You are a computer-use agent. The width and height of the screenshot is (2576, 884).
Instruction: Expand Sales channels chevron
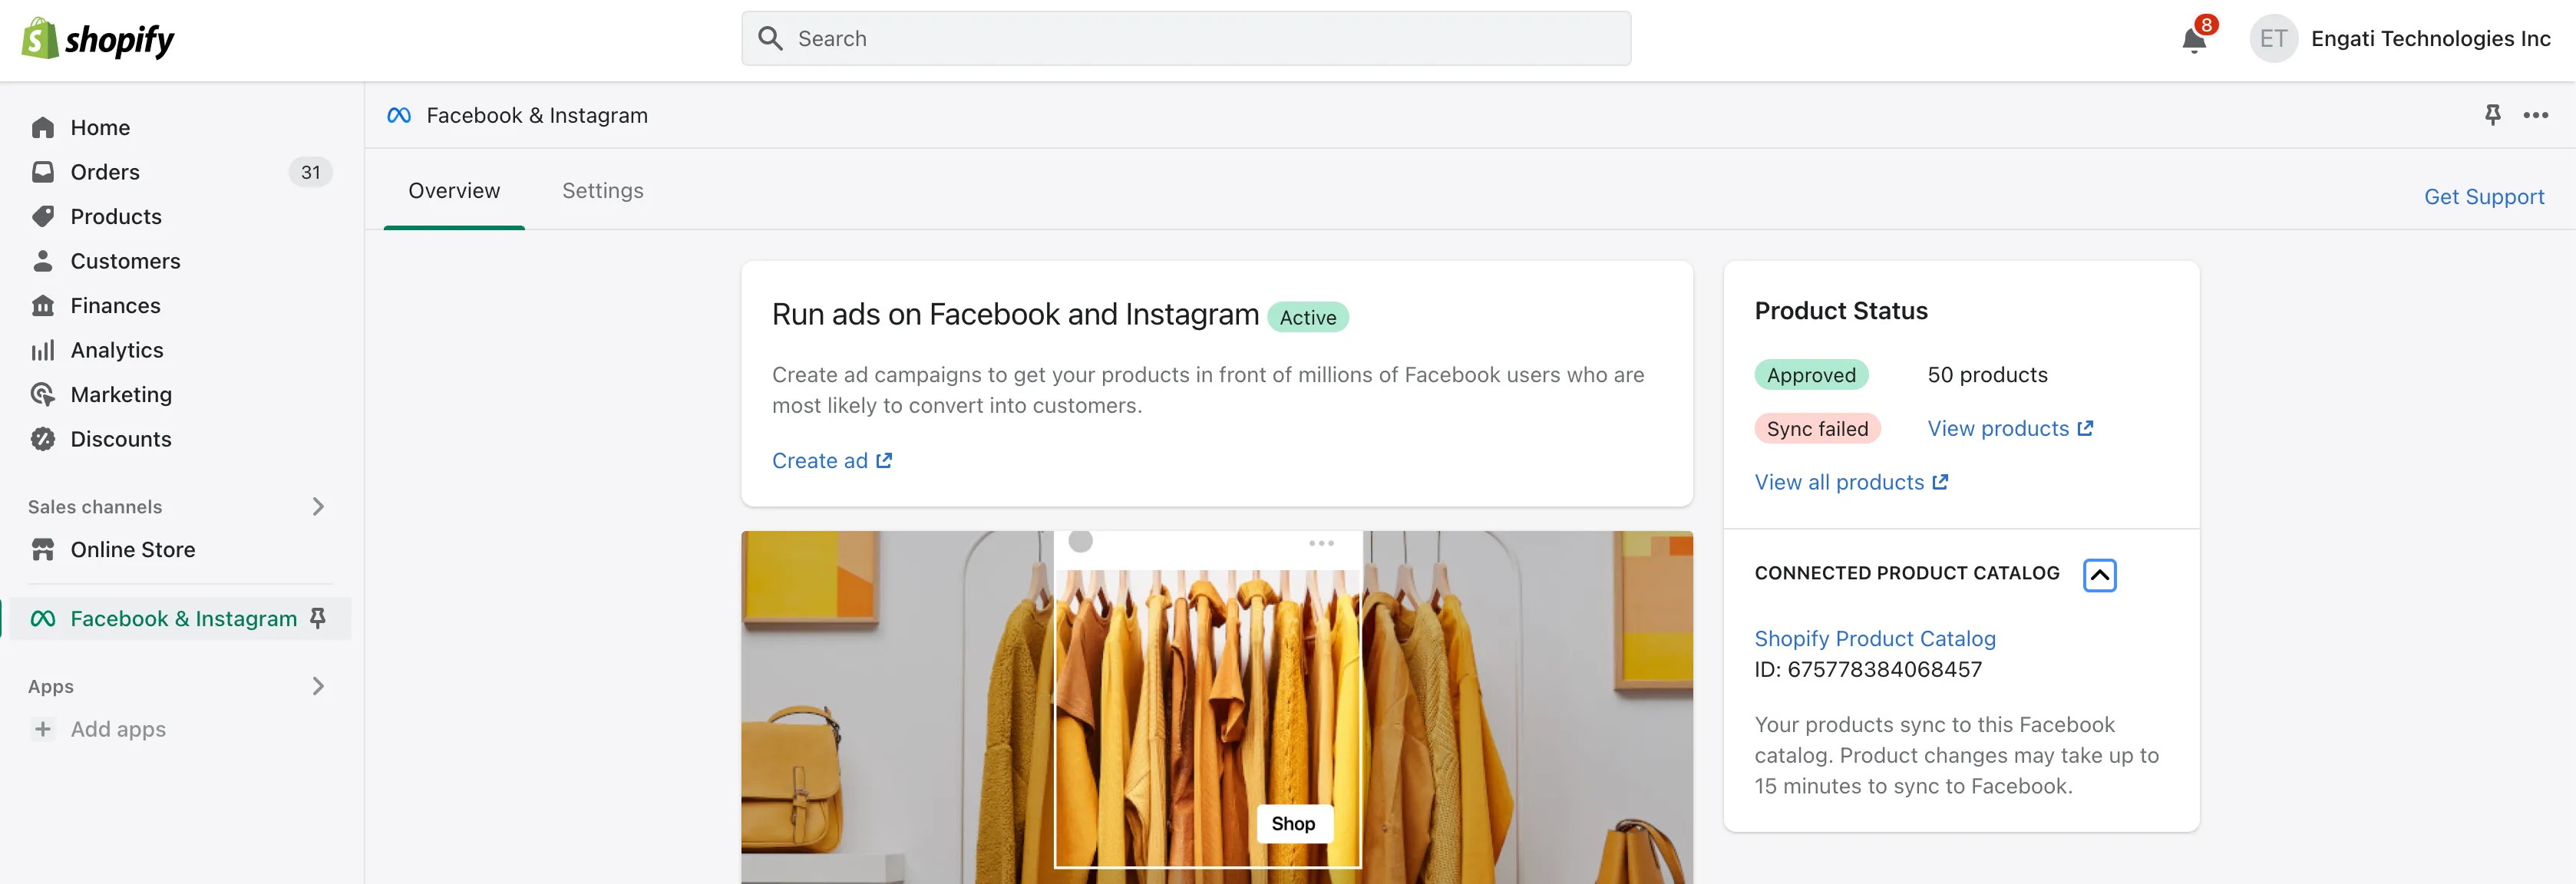point(318,506)
